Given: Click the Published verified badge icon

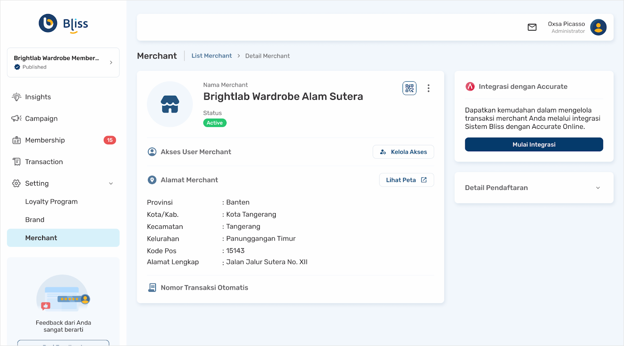Looking at the screenshot, I should 17,67.
